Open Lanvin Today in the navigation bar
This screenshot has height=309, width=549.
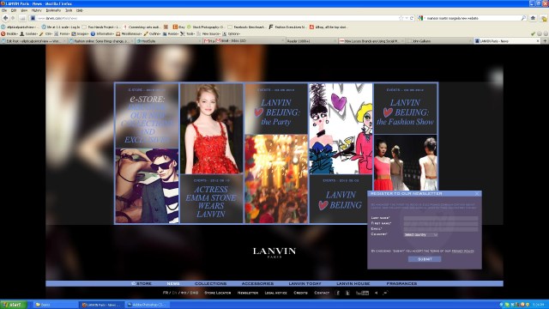click(x=305, y=284)
